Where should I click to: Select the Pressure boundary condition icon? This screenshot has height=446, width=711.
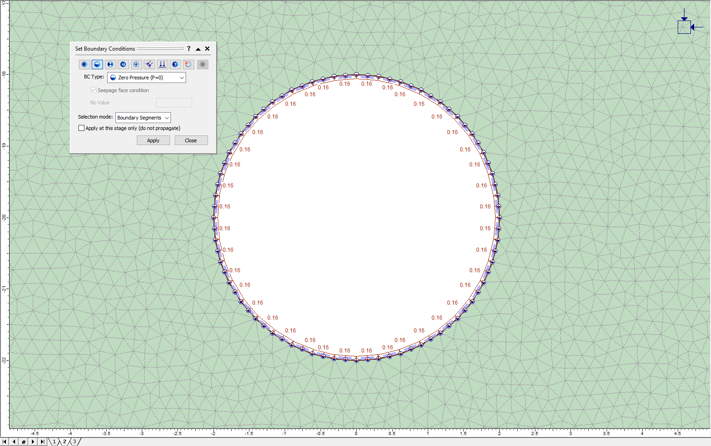point(110,64)
